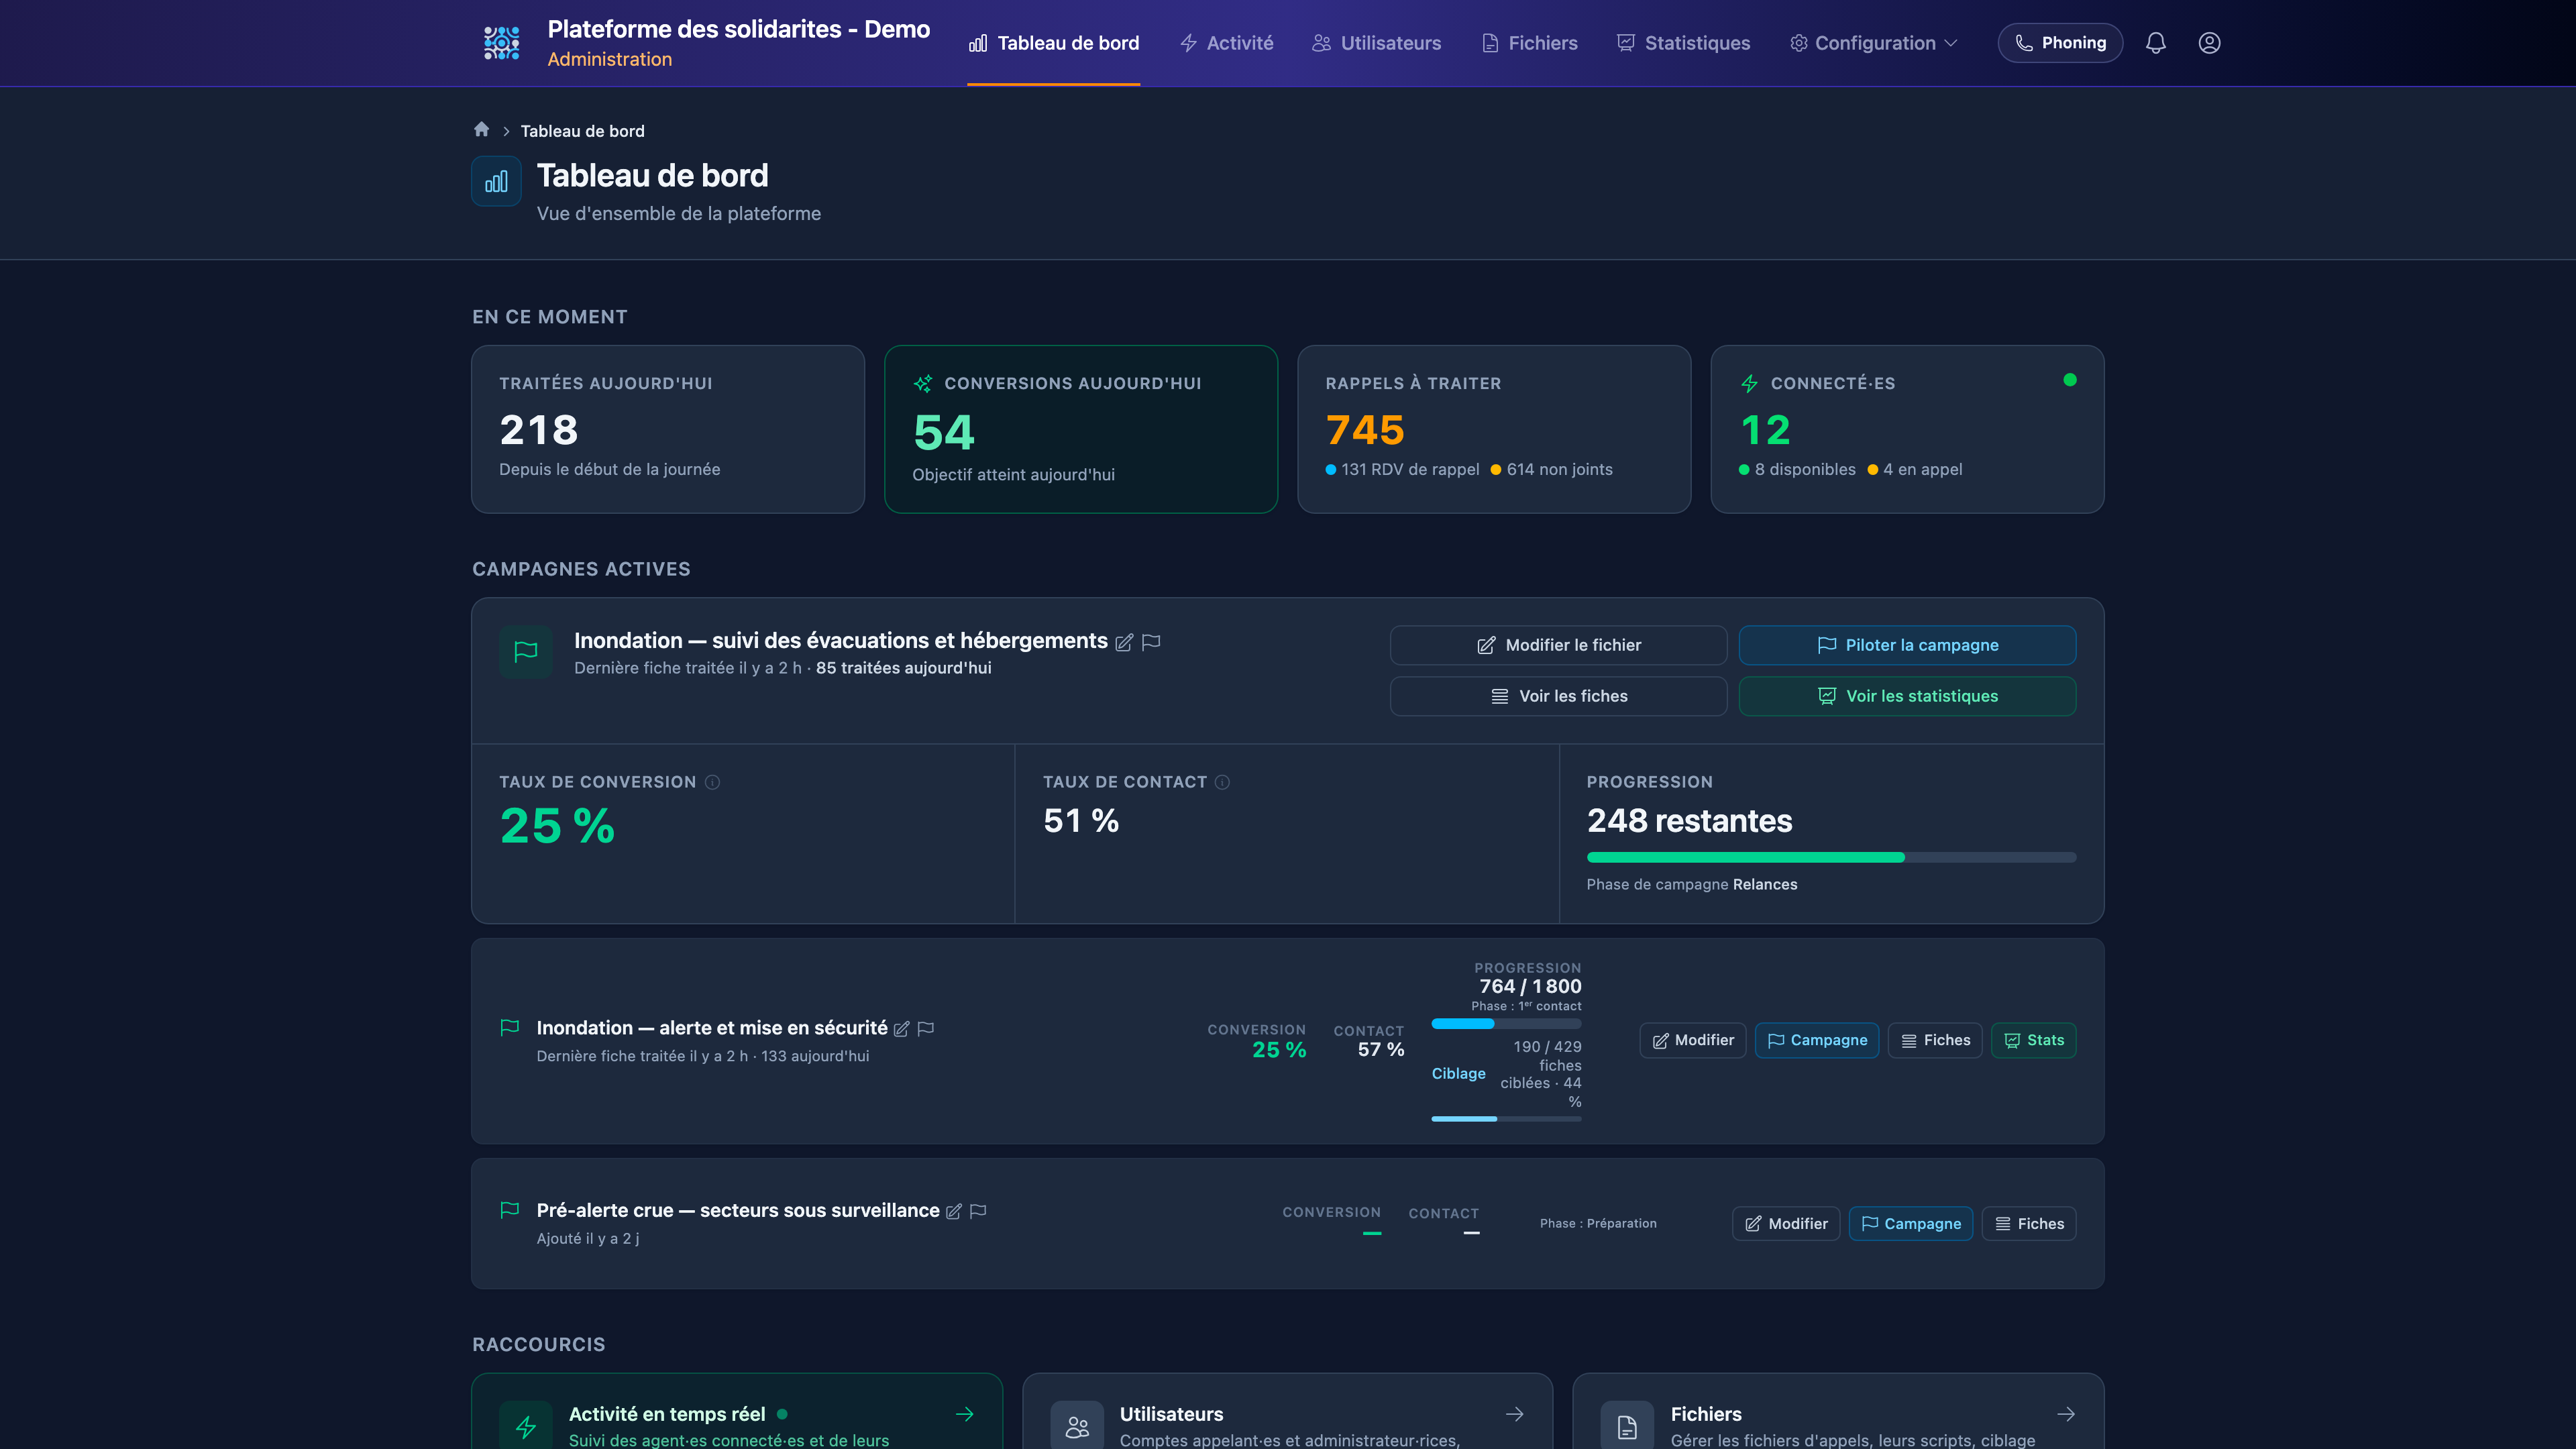Click the 248 restantes progress bar
This screenshot has width=2576, height=1449.
(x=1831, y=857)
